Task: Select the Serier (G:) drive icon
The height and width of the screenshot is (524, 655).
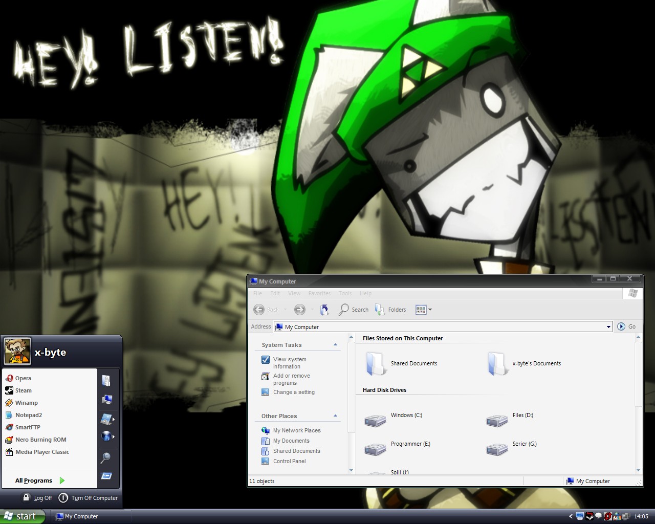Action: coord(497,449)
